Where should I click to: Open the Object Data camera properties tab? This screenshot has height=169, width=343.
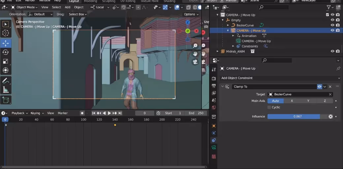(x=214, y=147)
